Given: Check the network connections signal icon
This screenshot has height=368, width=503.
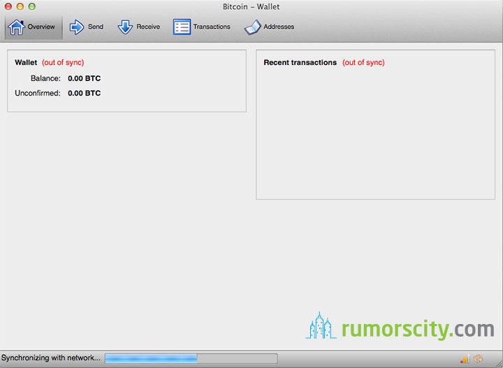Looking at the screenshot, I should point(465,359).
